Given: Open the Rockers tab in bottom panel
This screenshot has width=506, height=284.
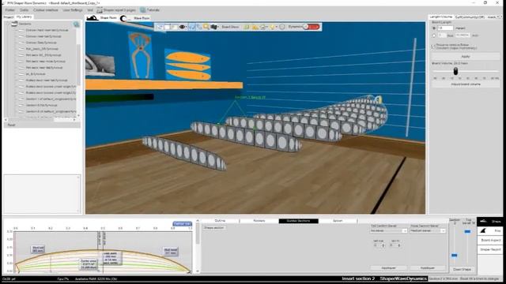Looking at the screenshot, I should click(259, 221).
